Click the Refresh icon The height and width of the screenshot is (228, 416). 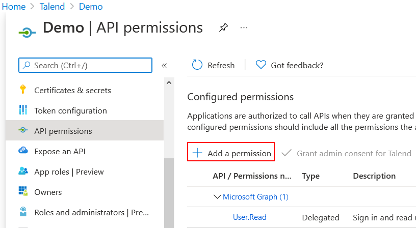[x=197, y=65]
